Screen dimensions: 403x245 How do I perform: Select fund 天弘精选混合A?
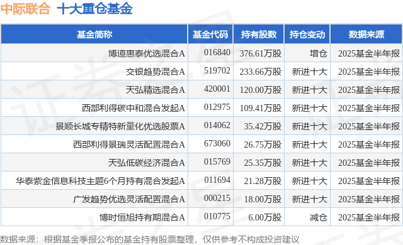(x=156, y=90)
